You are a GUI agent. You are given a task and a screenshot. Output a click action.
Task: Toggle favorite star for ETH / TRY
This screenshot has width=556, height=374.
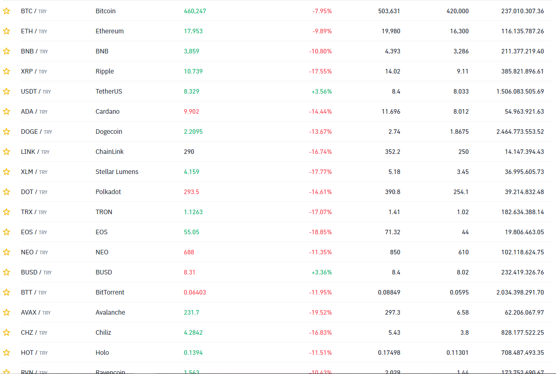coord(6,31)
